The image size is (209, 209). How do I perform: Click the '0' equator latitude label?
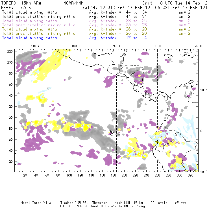point(201,131)
